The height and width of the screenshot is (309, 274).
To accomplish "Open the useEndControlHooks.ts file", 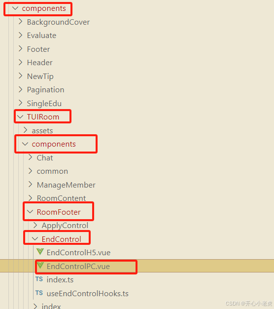I will [88, 293].
